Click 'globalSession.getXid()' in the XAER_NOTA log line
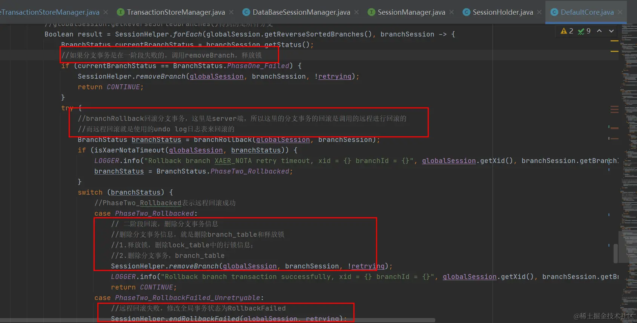637x323 pixels. point(468,161)
